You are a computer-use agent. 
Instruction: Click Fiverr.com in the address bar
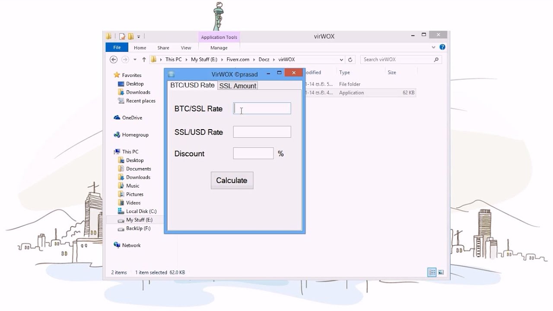pos(237,60)
